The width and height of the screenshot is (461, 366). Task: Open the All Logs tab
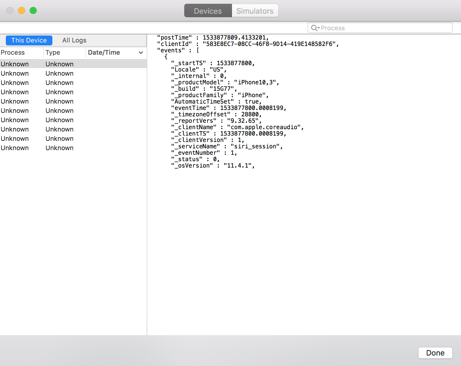click(74, 40)
